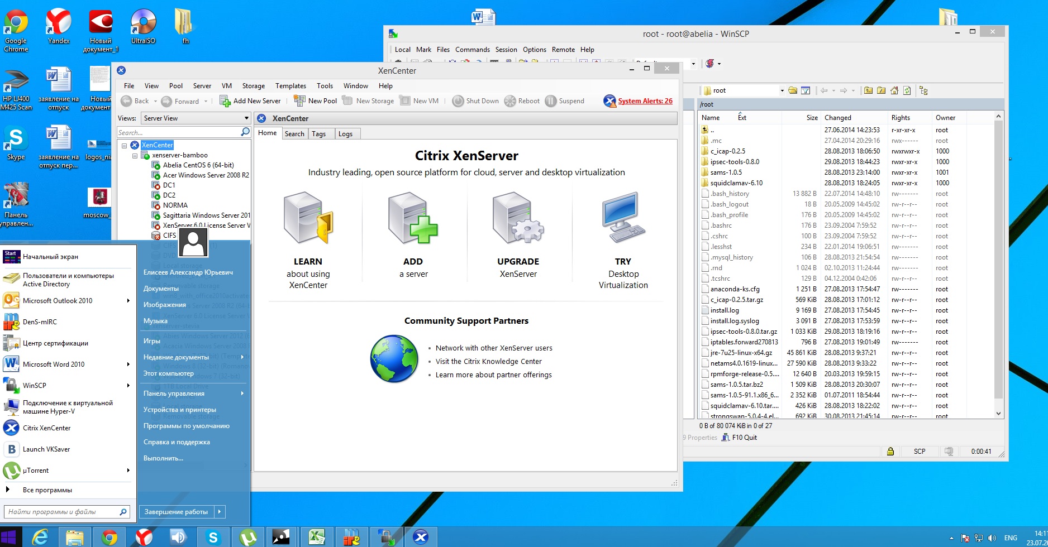Open Visit the Citrix Knowledge Center link
The height and width of the screenshot is (547, 1048).
point(489,361)
